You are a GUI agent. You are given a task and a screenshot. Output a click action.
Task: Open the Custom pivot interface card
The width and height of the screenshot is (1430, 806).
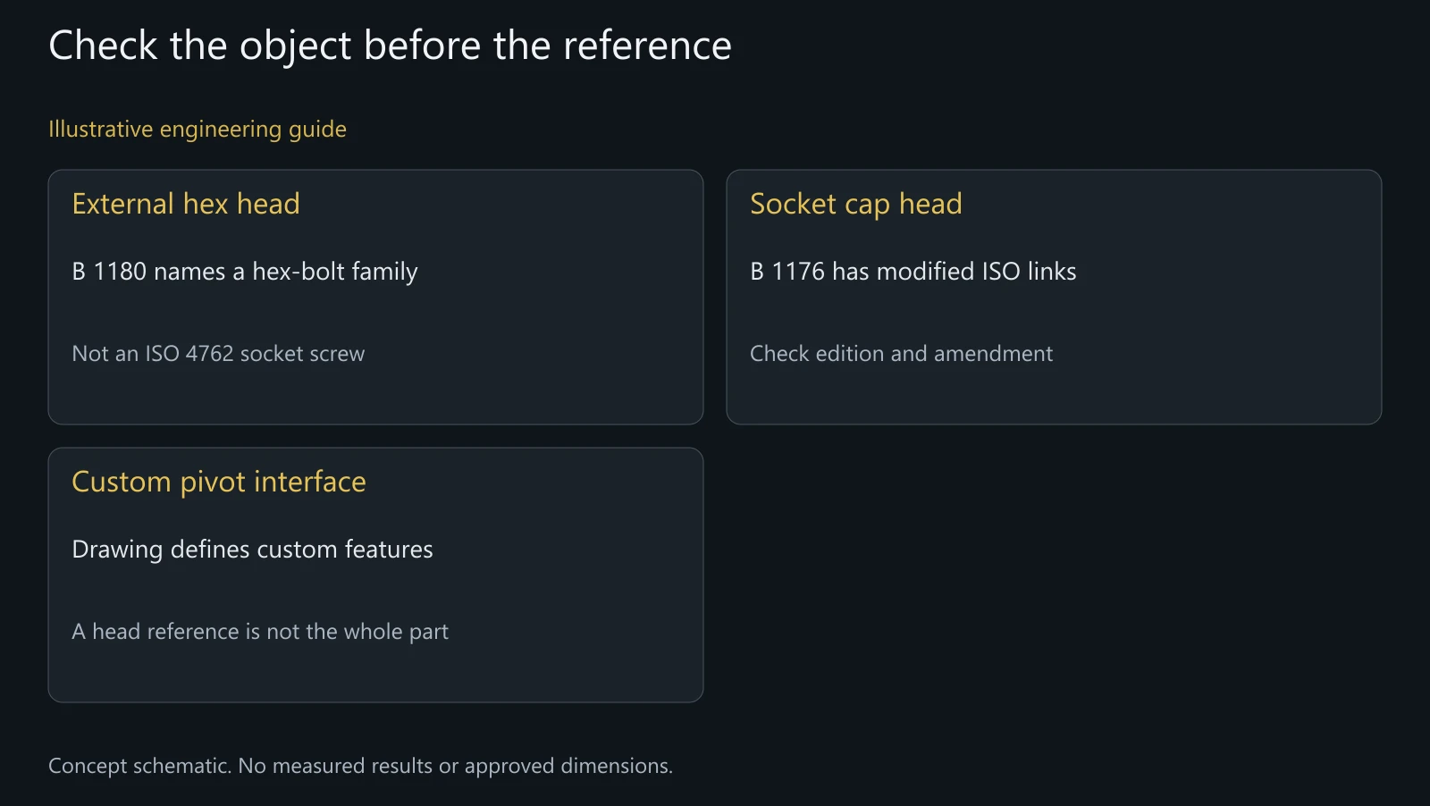coord(375,575)
